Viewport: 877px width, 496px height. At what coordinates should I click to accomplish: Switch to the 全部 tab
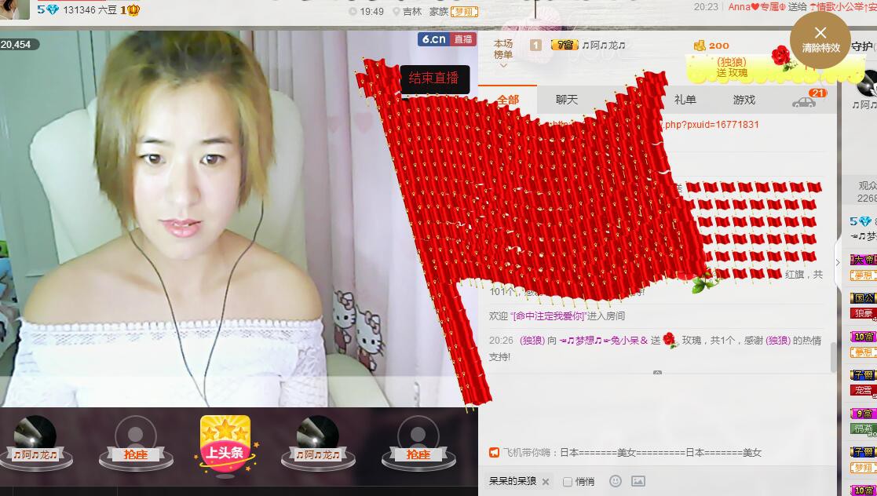pyautogui.click(x=507, y=100)
